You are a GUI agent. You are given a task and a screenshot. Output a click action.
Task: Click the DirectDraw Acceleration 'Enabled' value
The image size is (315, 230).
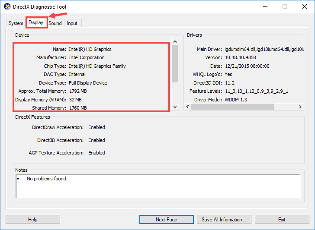(96, 127)
